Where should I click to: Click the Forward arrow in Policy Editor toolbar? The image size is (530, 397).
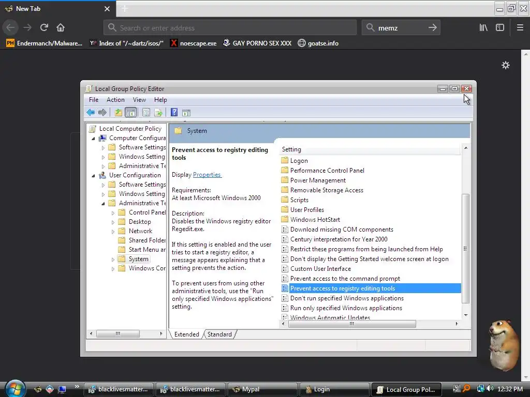tap(102, 112)
